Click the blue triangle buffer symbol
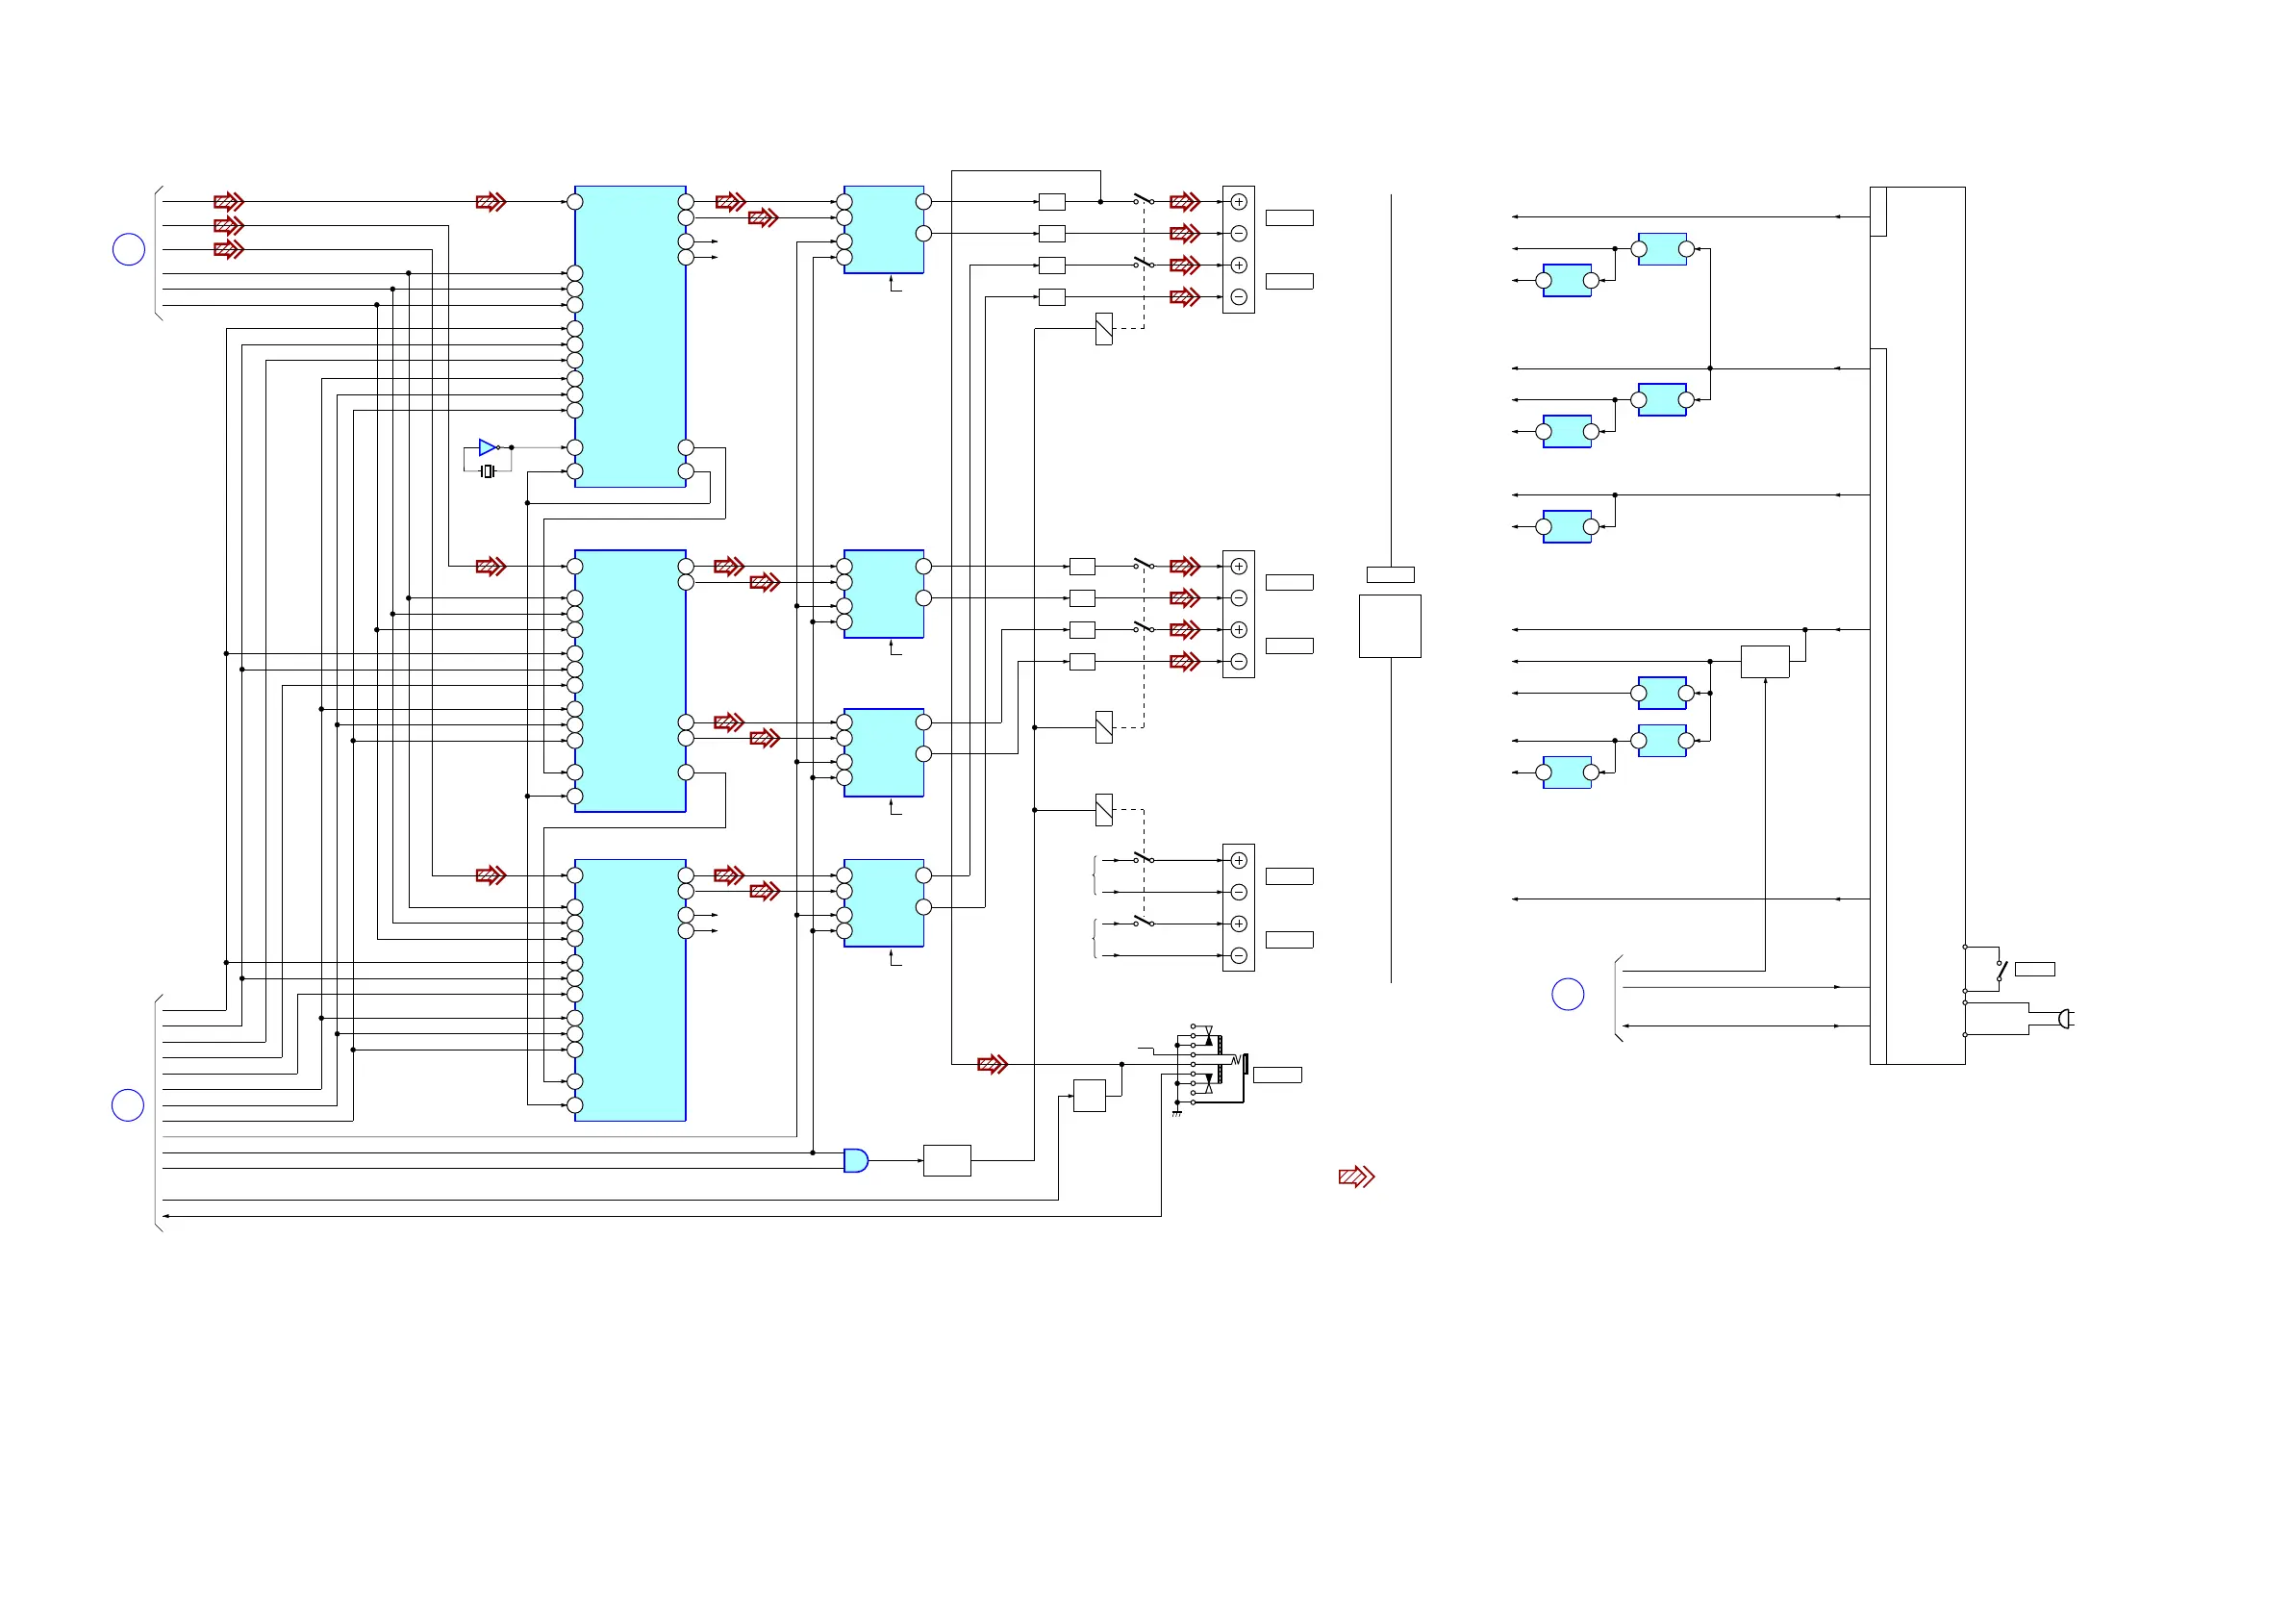2291x1620 pixels. (x=487, y=447)
